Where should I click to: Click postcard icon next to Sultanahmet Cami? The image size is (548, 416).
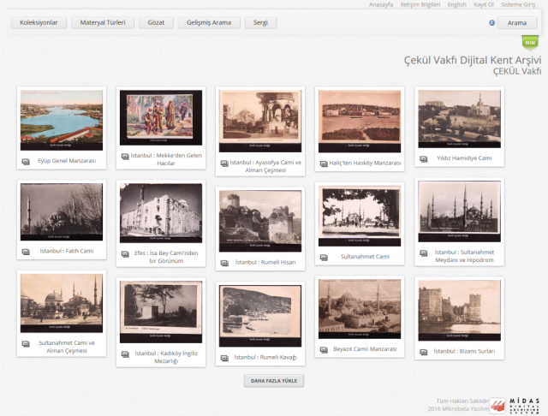point(324,257)
